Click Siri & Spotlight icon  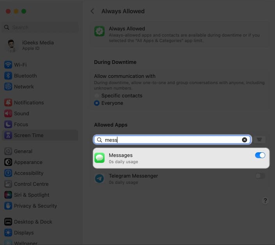8,195
